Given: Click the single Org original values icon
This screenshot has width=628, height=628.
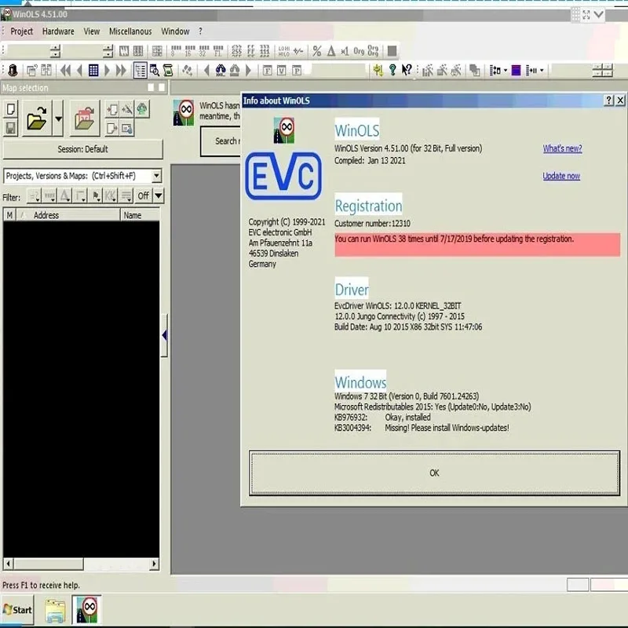Looking at the screenshot, I should (359, 51).
